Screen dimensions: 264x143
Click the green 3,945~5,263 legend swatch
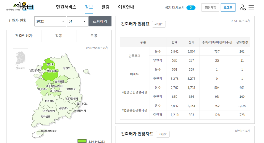coord(82,141)
